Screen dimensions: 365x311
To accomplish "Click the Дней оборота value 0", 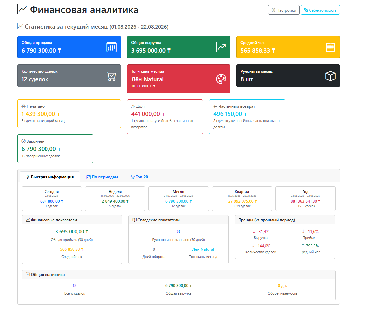I will 154,249.
